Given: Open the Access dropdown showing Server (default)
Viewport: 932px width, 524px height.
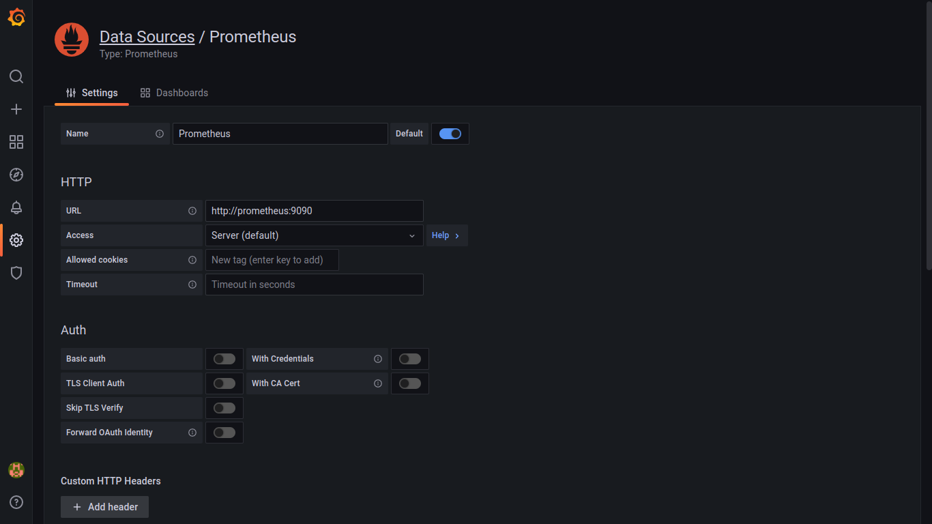Looking at the screenshot, I should point(314,235).
